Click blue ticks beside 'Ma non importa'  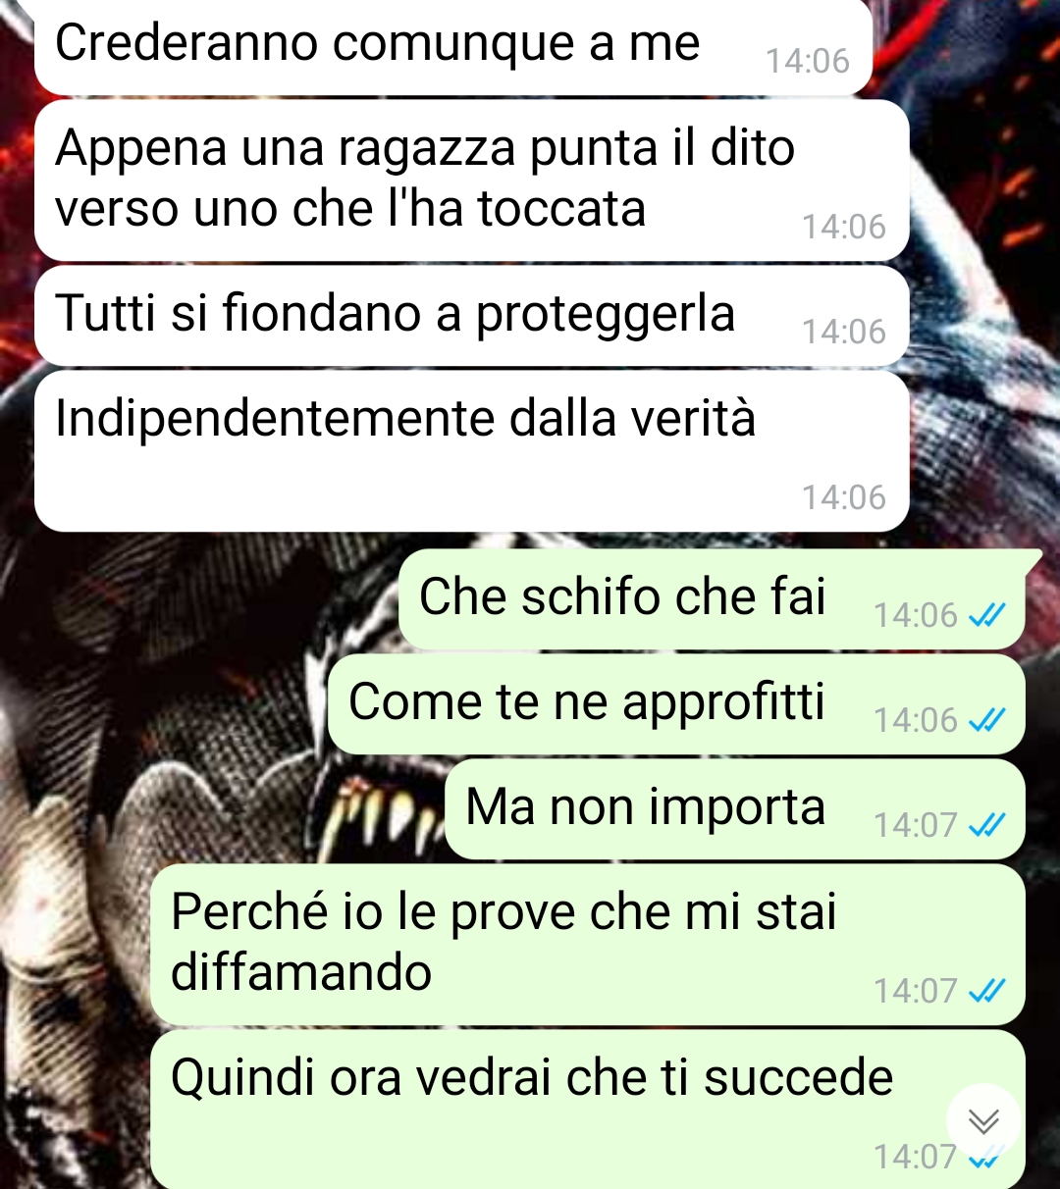pyautogui.click(x=986, y=825)
